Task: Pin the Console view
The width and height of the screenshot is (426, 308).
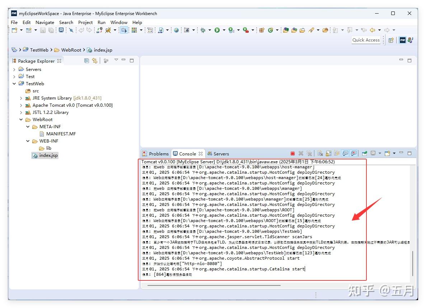Action: [x=364, y=153]
